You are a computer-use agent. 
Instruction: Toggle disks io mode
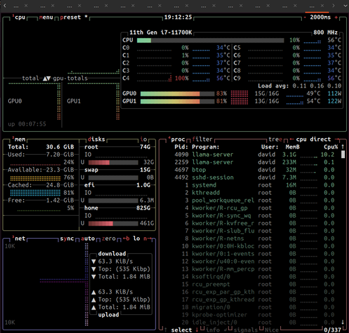coord(143,139)
